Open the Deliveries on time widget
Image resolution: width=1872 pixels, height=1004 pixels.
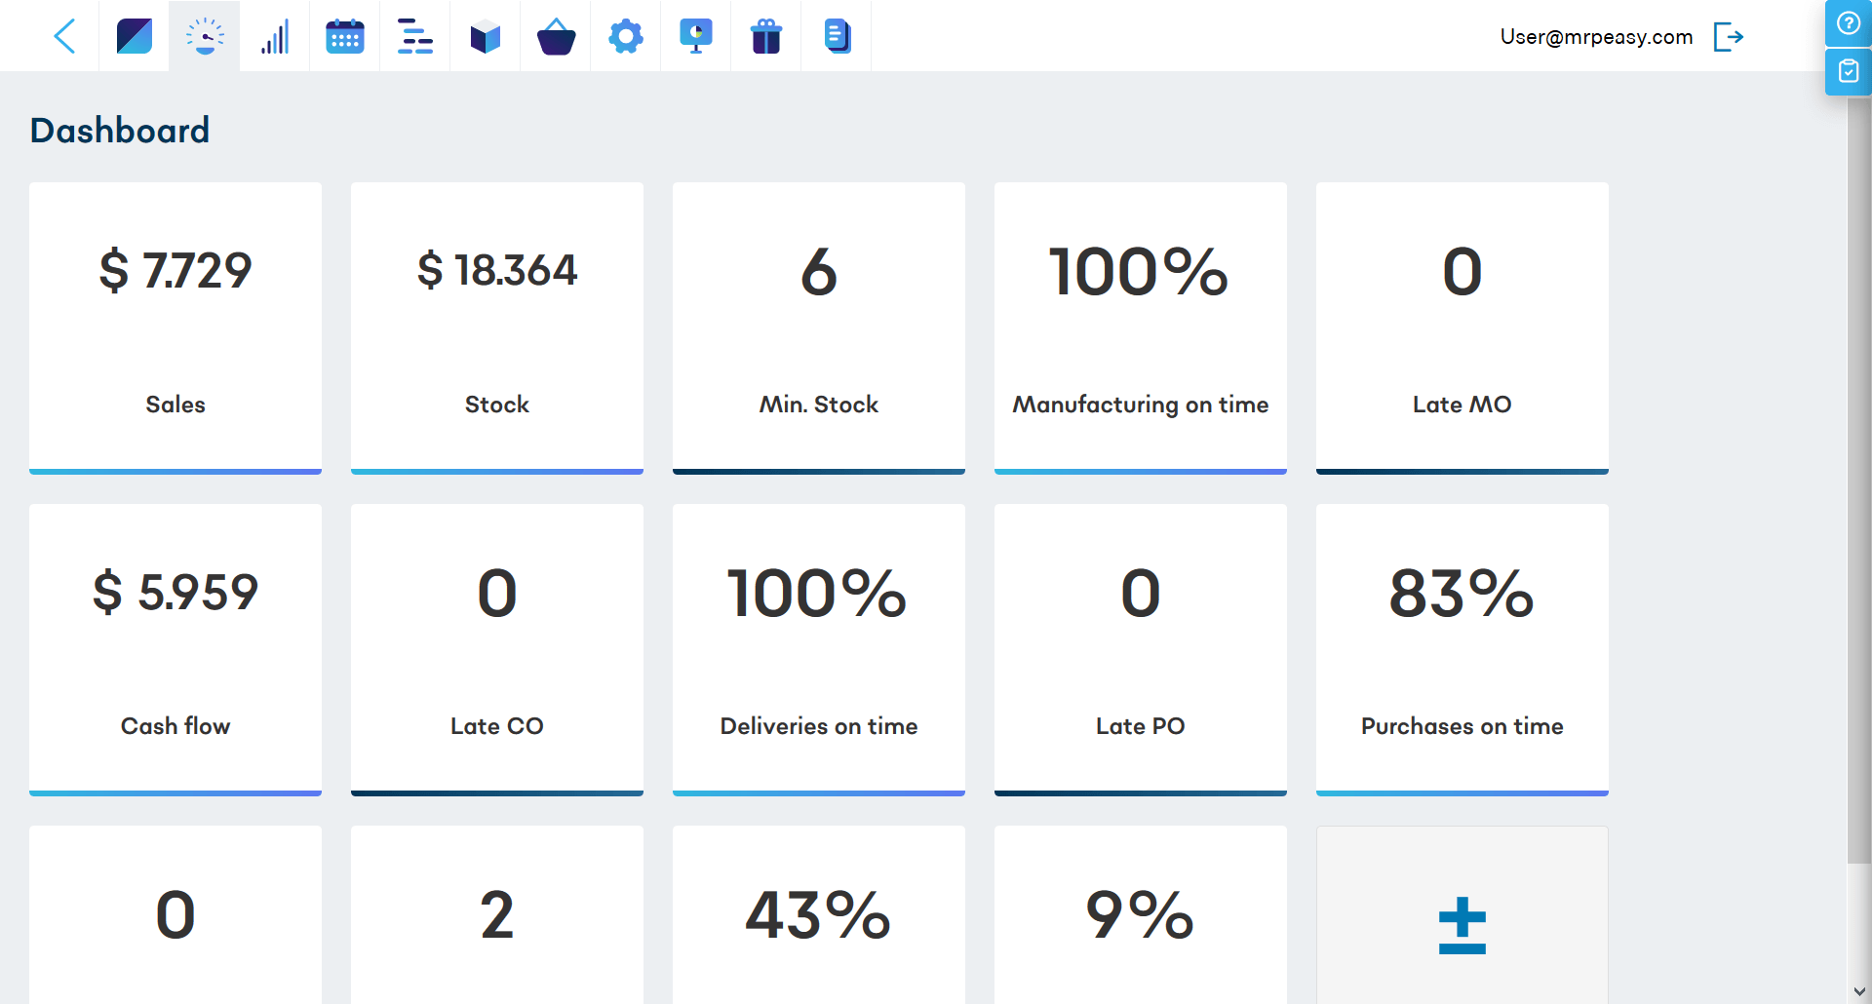pos(819,650)
